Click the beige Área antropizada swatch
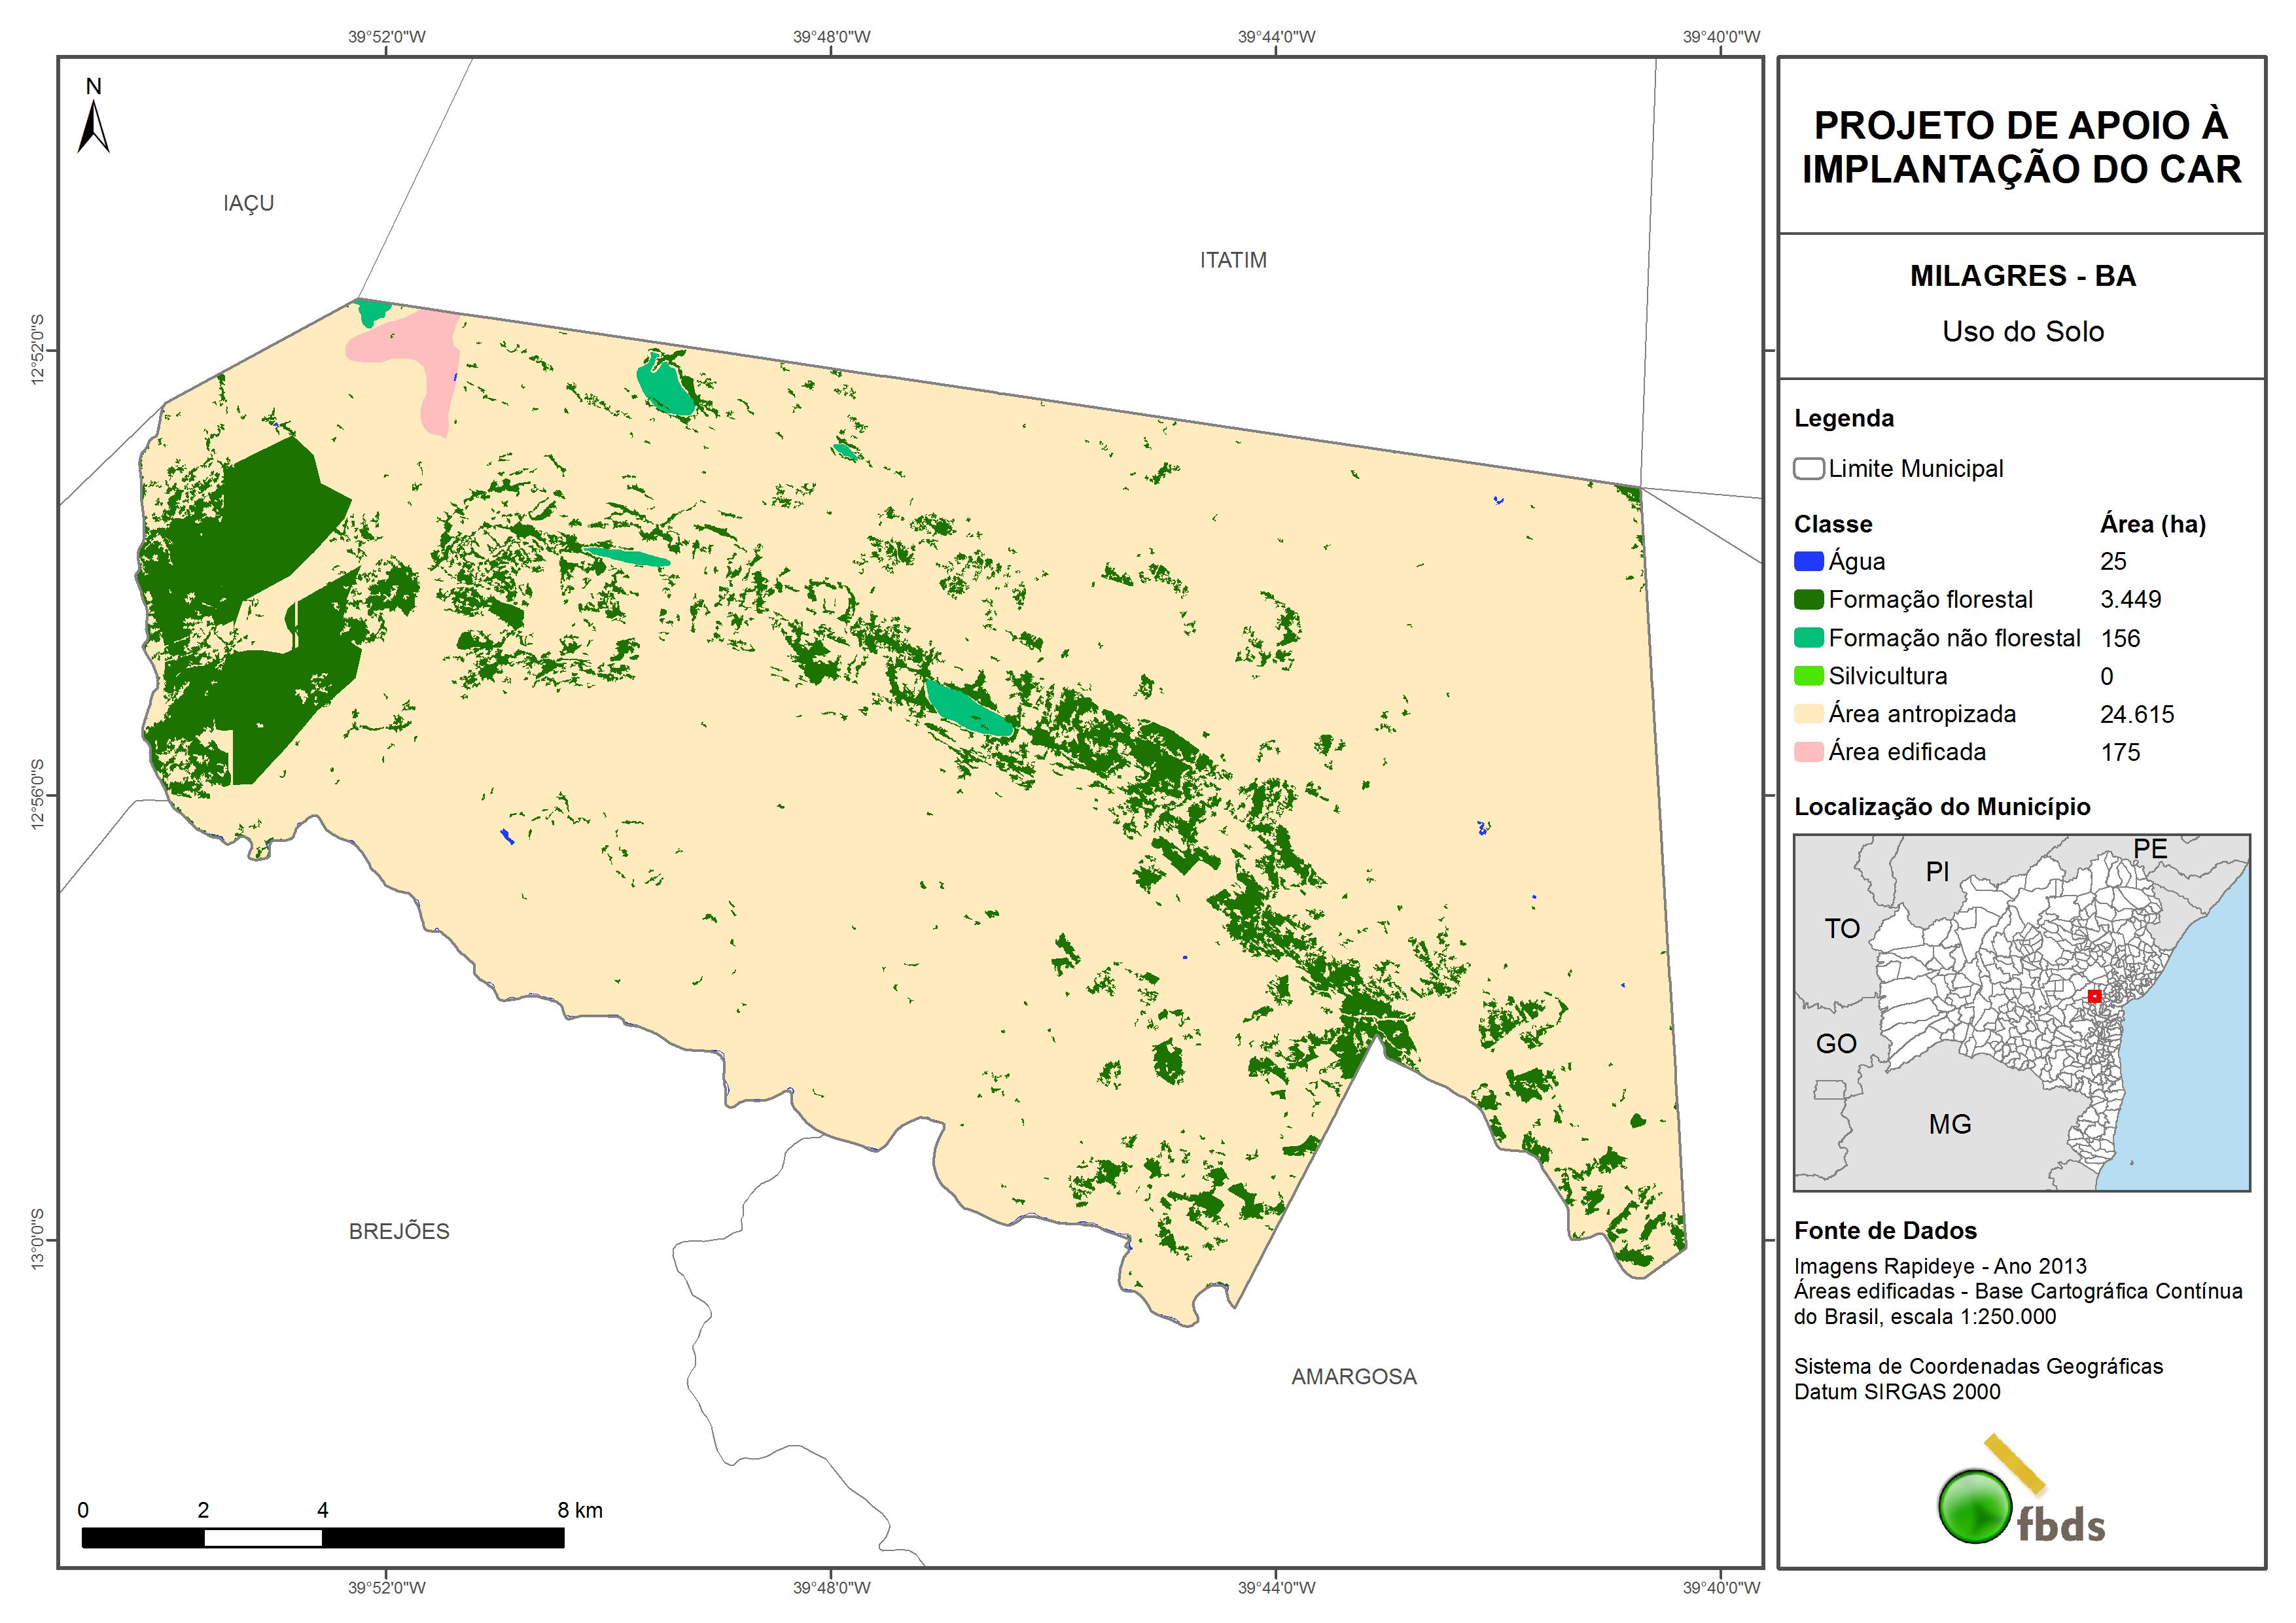 point(1808,714)
